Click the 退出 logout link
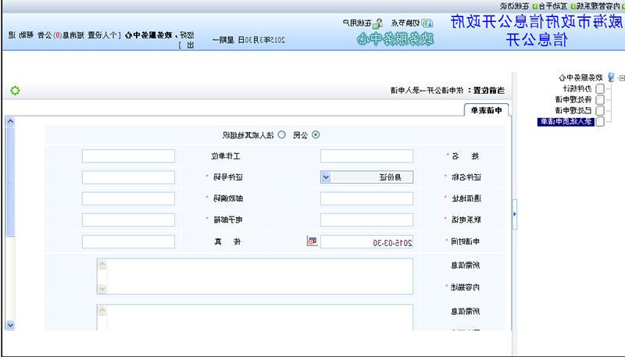625x357 pixels. 12,35
